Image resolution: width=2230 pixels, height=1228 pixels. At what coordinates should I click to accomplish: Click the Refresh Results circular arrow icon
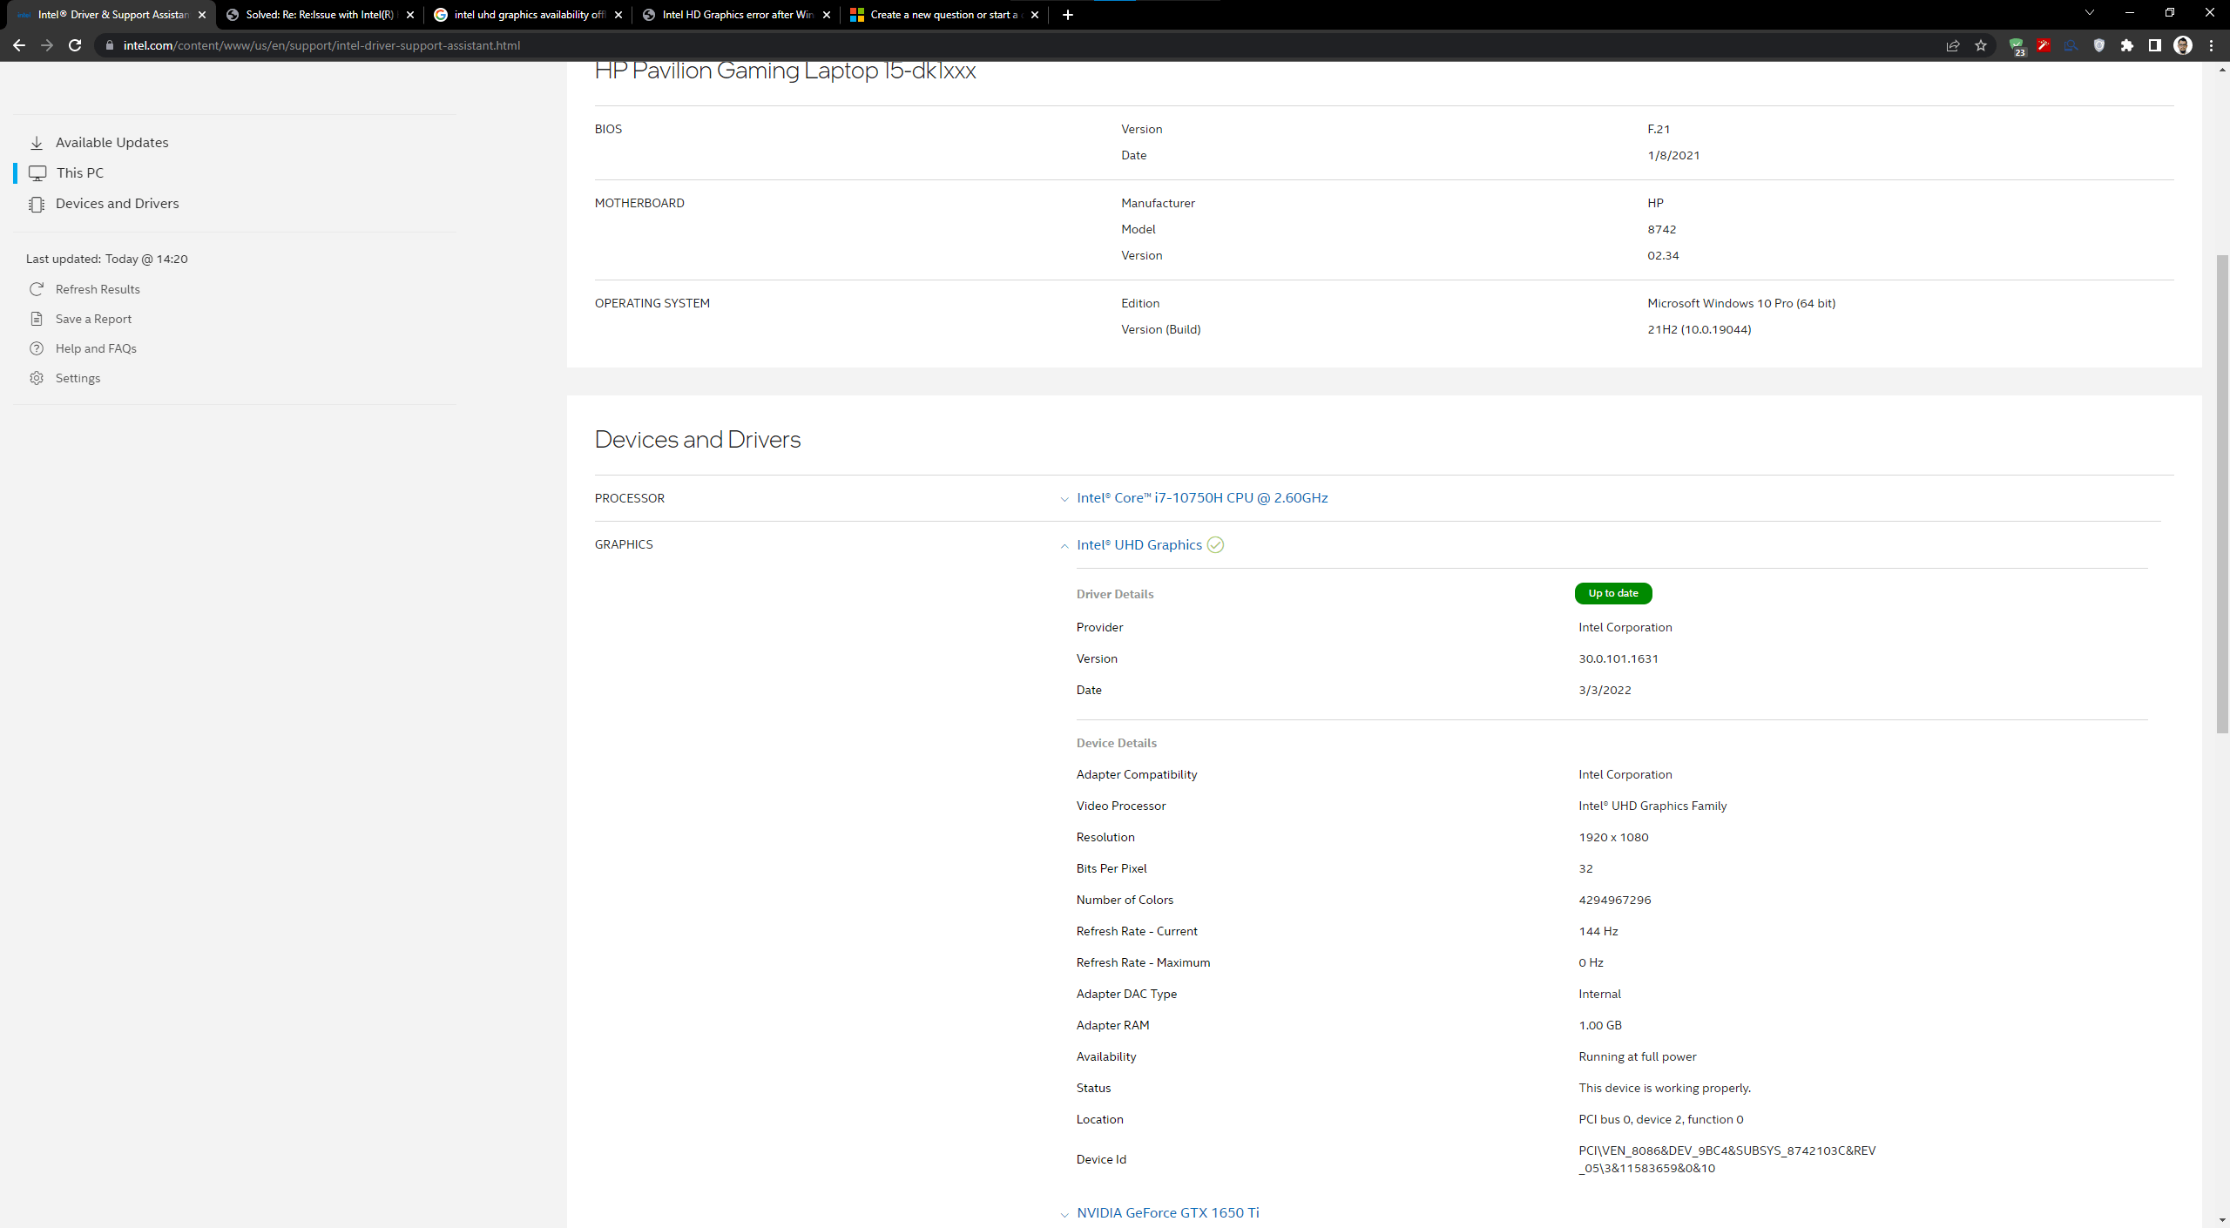pyautogui.click(x=37, y=289)
